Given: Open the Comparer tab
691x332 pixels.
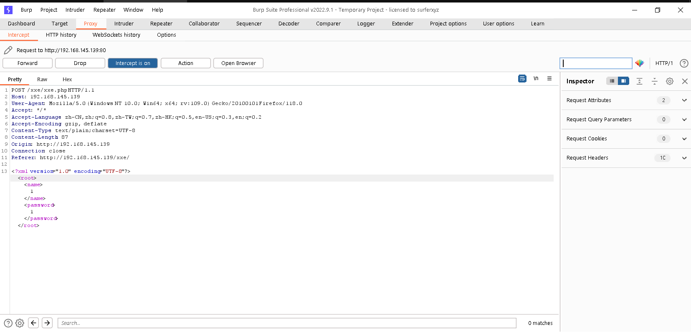Looking at the screenshot, I should 328,24.
